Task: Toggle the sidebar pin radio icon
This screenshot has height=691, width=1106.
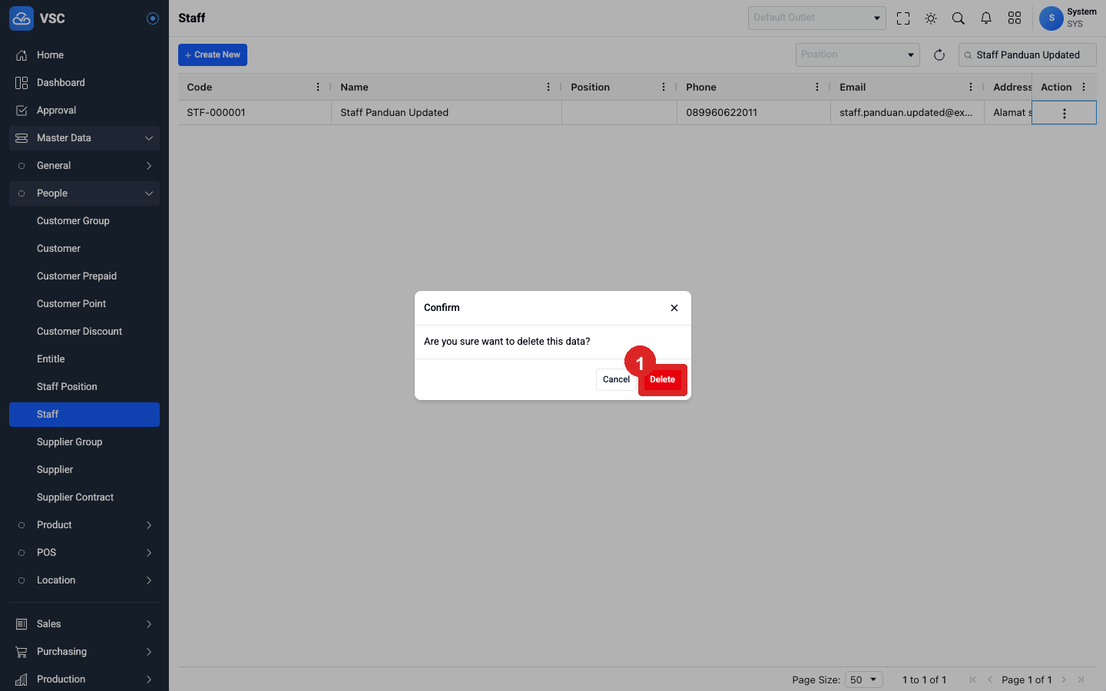Action: [153, 18]
